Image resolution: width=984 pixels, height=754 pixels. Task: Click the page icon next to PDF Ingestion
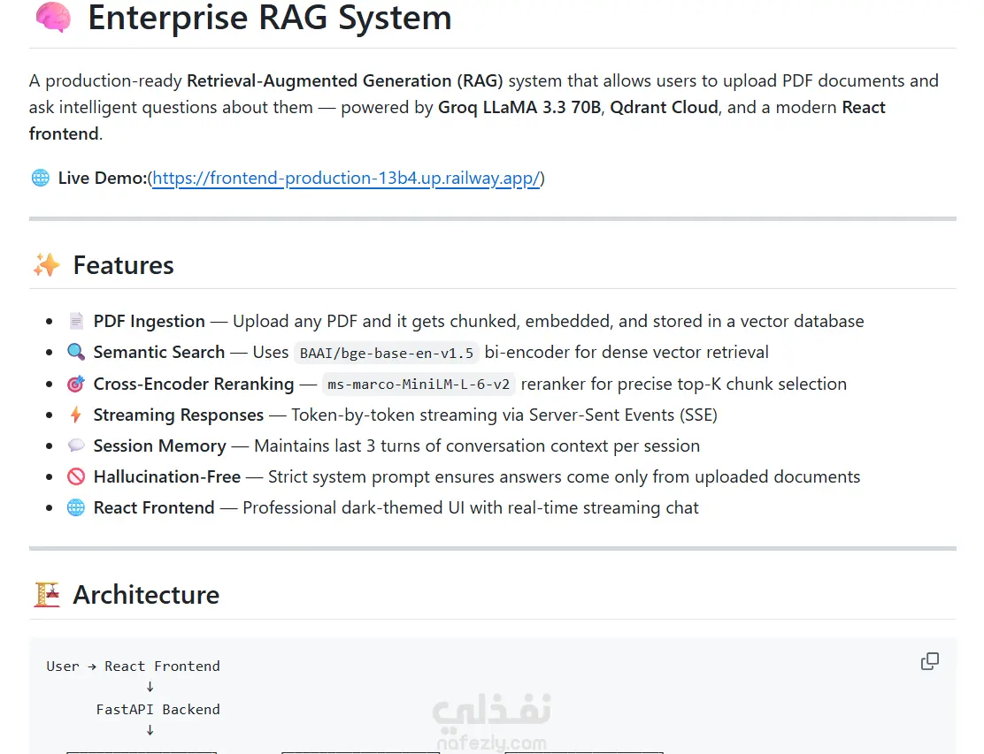click(x=76, y=321)
